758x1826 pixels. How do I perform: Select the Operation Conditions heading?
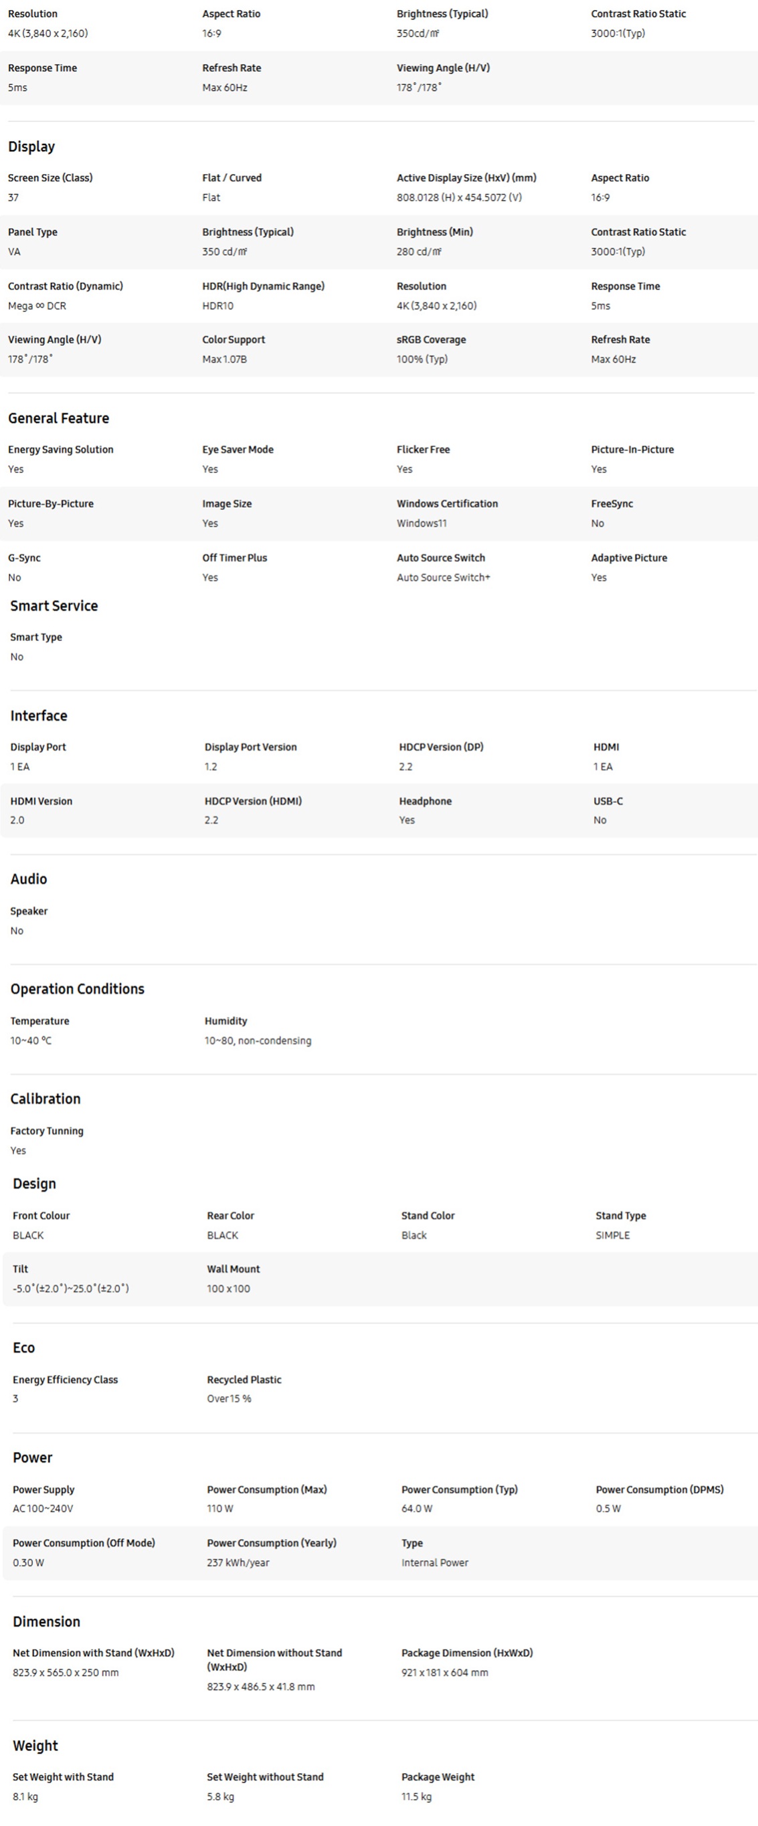(78, 989)
